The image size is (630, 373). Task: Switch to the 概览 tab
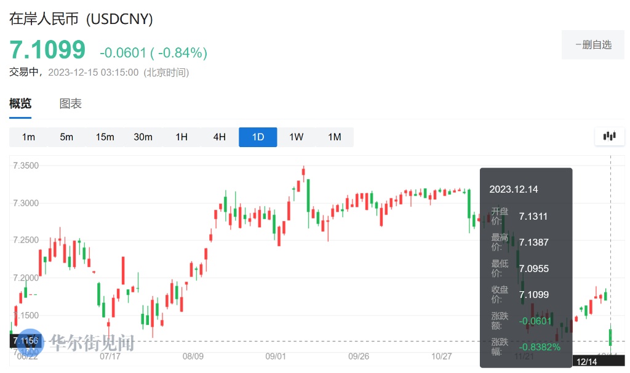pos(20,103)
